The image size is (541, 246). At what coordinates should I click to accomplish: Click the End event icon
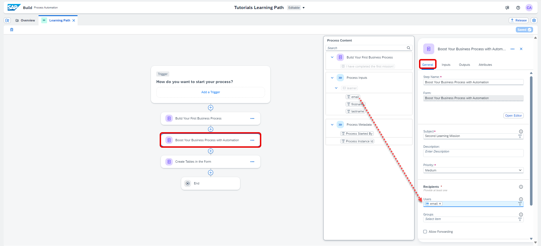188,183
